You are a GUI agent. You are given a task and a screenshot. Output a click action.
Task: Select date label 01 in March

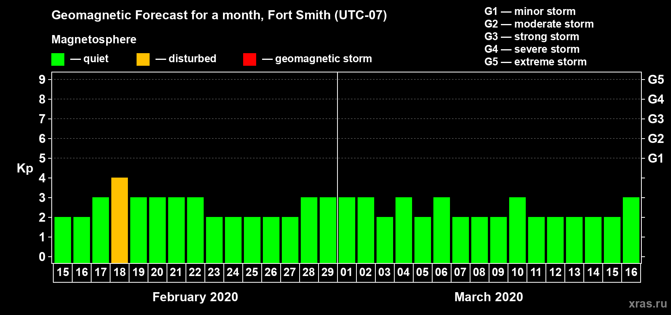[x=347, y=272]
